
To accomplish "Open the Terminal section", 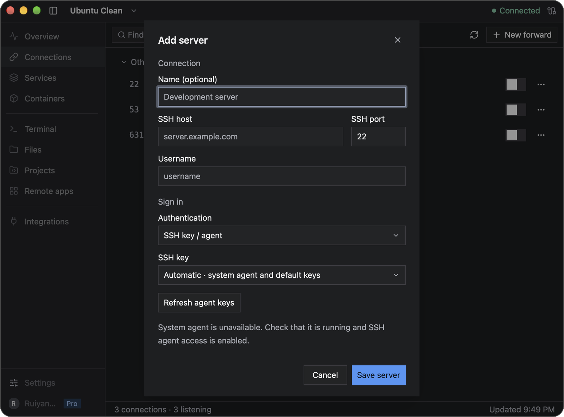I will (x=53, y=129).
